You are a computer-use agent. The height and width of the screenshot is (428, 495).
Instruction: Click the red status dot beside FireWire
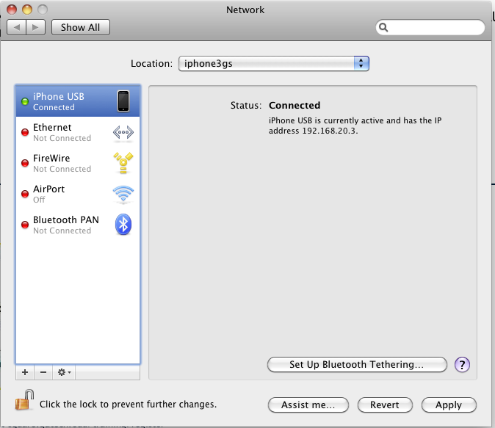pyautogui.click(x=25, y=163)
